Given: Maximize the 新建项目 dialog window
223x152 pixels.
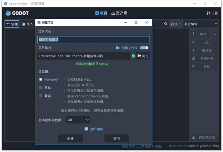Looking at the screenshot, I should click(x=136, y=22).
